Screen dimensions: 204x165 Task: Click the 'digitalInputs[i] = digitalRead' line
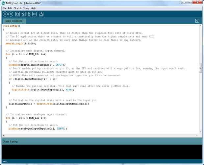[x=49, y=104]
